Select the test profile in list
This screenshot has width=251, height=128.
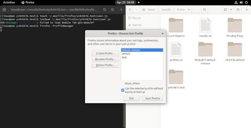142,57
